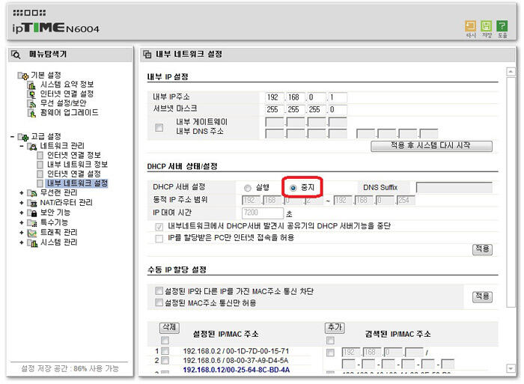Click the menu explorer magnifier icon
The image size is (524, 384).
click(16, 55)
